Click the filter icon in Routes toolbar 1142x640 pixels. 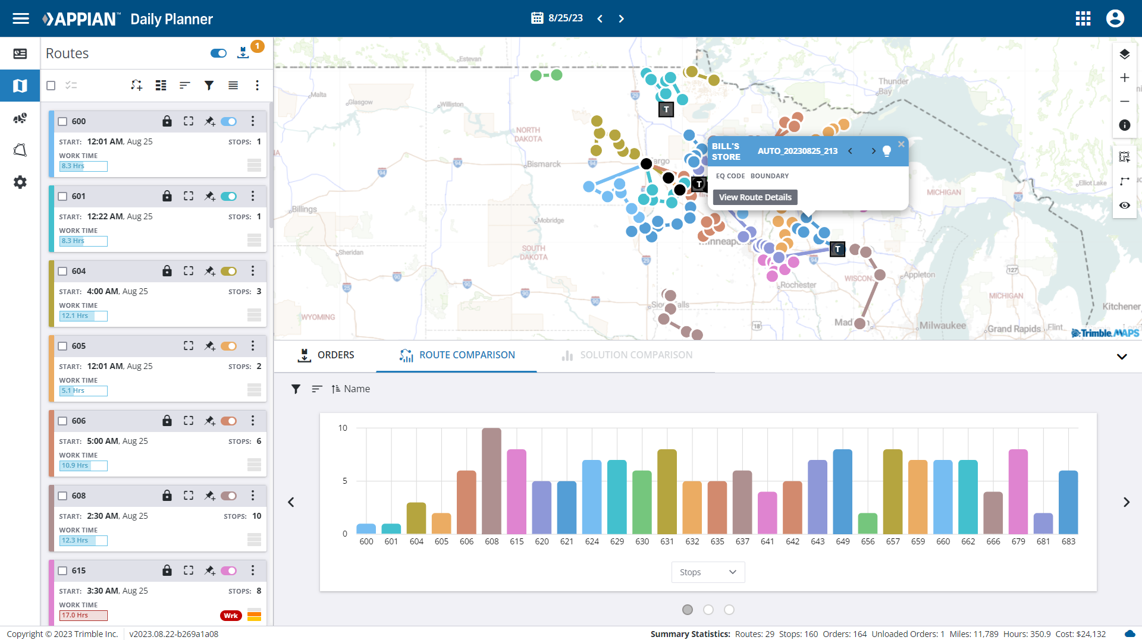pyautogui.click(x=209, y=86)
